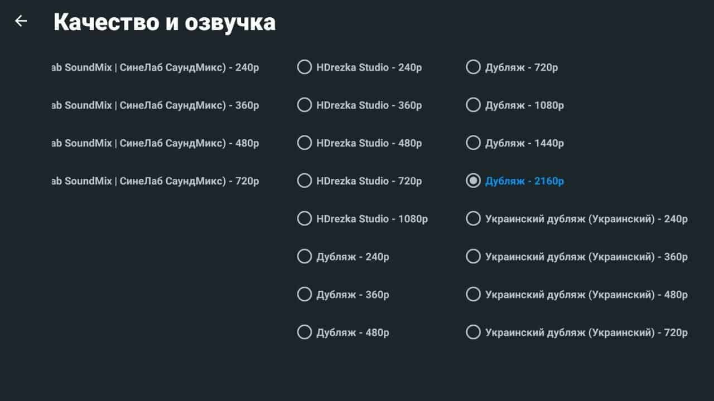This screenshot has width=714, height=401.
Task: Click the selected Дубляж - 2160p option
Action: click(x=473, y=181)
